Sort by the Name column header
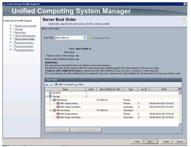The width and height of the screenshot is (191, 147). 65,89
